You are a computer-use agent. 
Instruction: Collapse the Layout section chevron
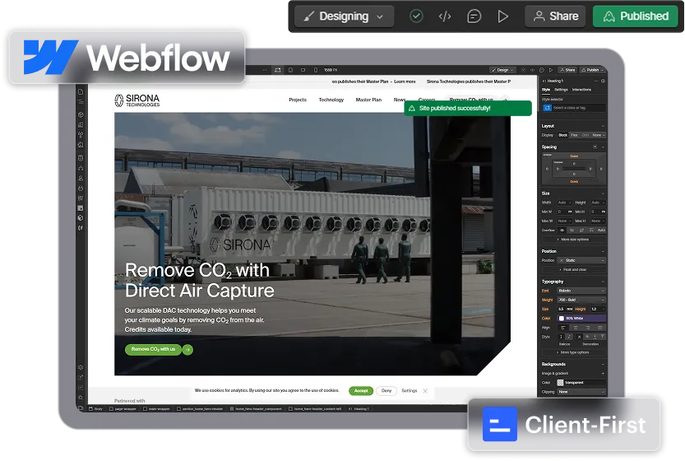click(603, 126)
